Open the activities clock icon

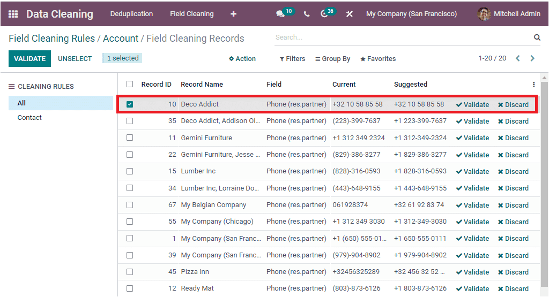pyautogui.click(x=324, y=14)
